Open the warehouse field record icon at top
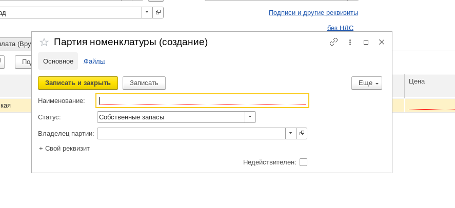Viewport: 455px width, 208px height. (x=158, y=12)
